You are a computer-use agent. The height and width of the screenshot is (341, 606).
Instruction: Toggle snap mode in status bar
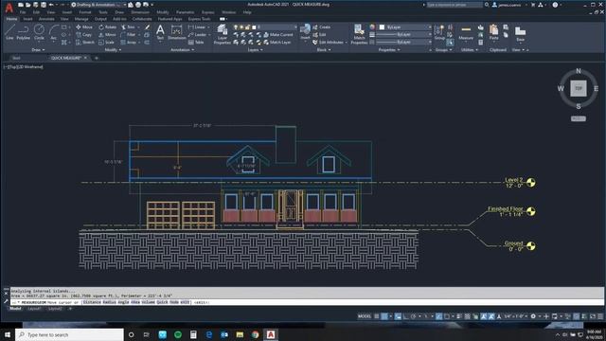[x=384, y=316]
